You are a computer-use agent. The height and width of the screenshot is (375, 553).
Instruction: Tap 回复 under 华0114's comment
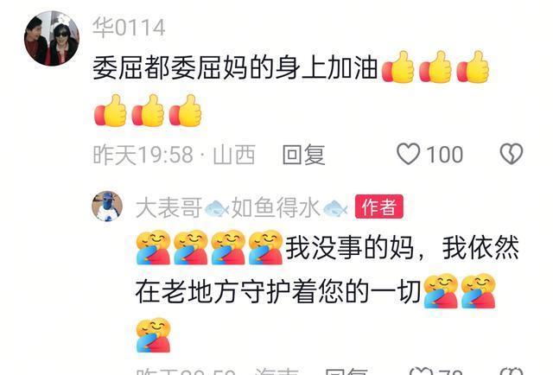(x=303, y=155)
